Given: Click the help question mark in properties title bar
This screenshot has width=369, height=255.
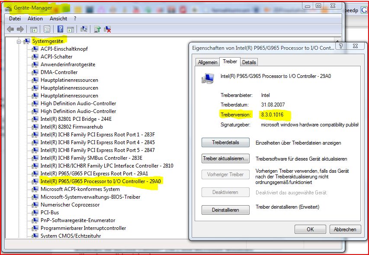Looking at the screenshot, I should coord(341,46).
